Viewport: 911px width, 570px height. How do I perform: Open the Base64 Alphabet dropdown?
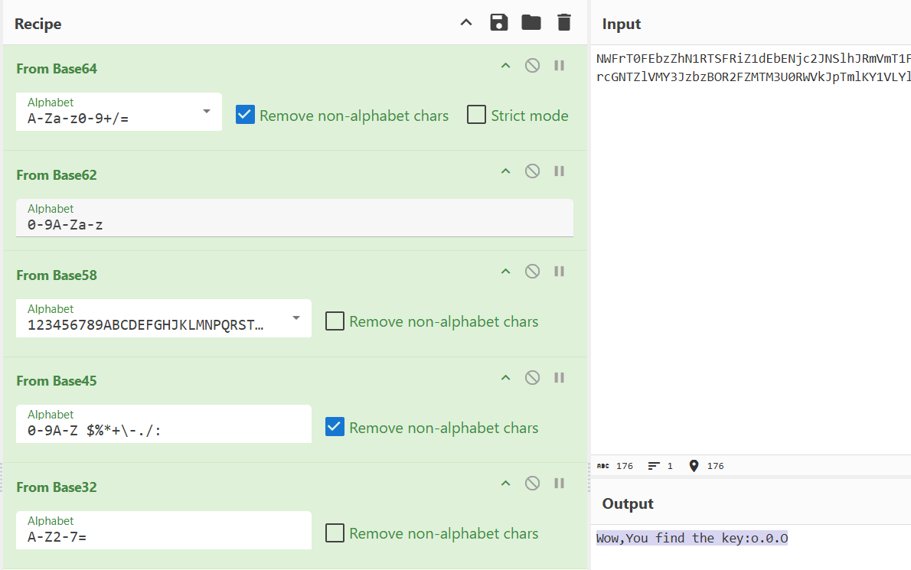click(x=206, y=112)
